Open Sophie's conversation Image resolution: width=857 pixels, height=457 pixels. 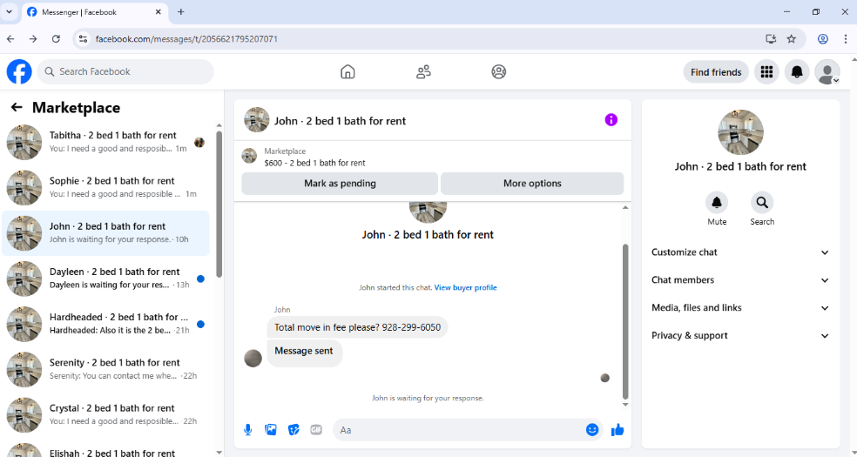click(x=106, y=187)
